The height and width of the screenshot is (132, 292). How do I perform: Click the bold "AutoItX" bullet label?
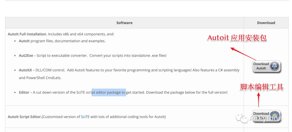tap(26, 70)
